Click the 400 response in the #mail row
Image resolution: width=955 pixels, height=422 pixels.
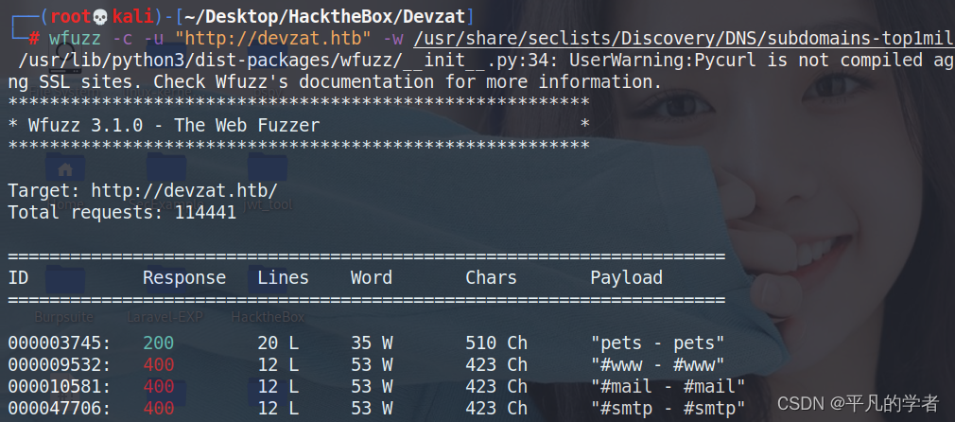pyautogui.click(x=158, y=387)
